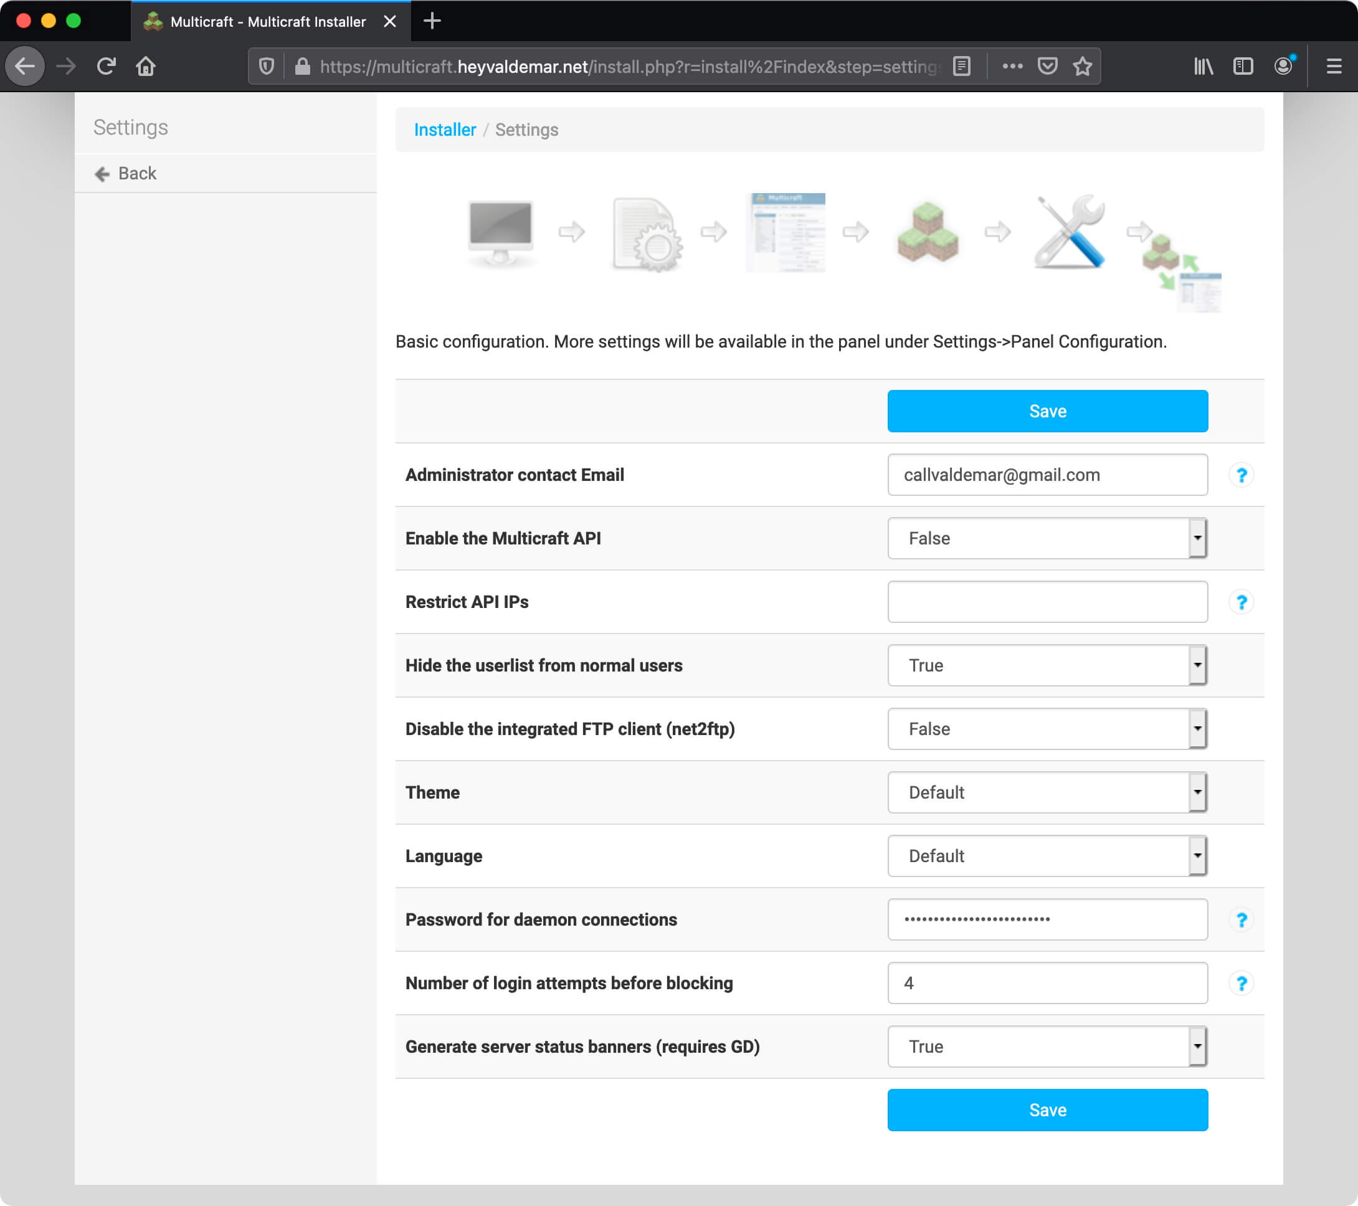The width and height of the screenshot is (1358, 1206).
Task: Click the login attempts number field
Action: [x=1047, y=983]
